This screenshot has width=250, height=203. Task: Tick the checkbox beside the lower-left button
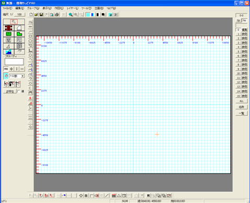[19, 91]
